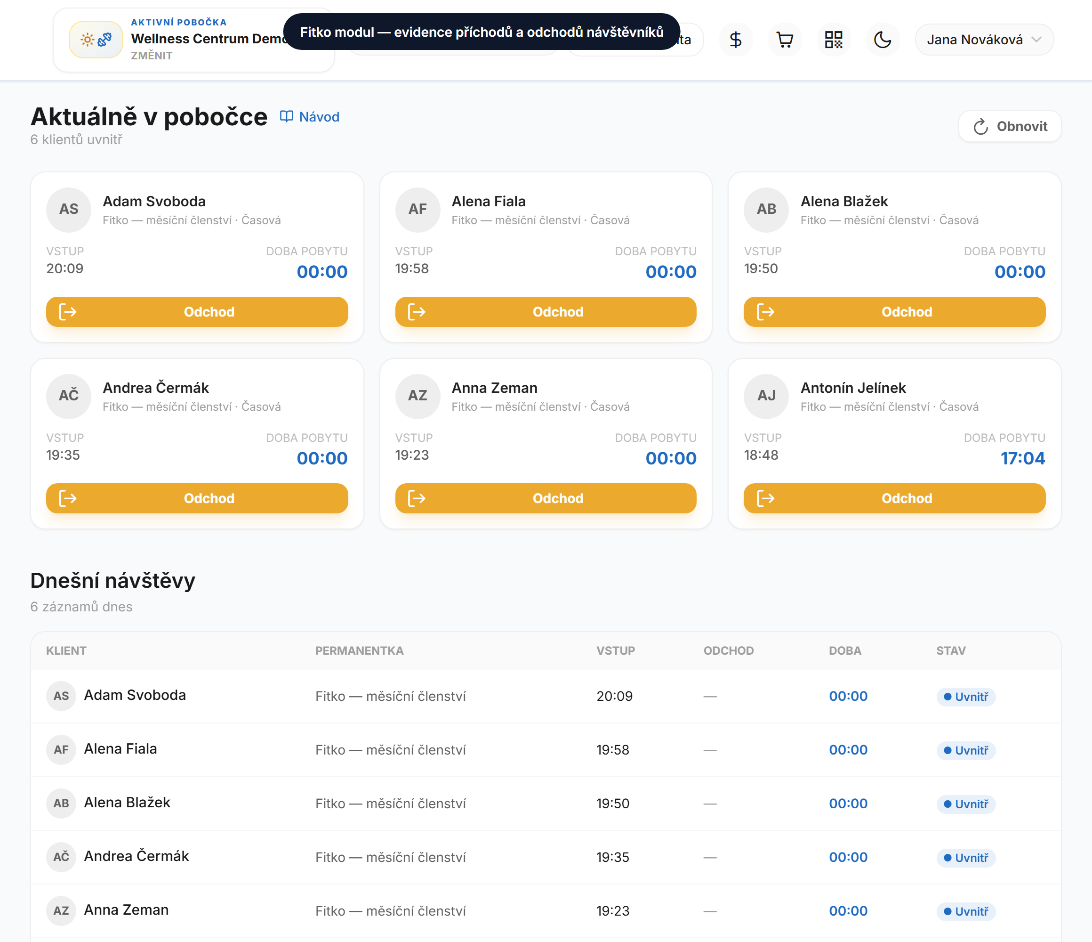Click the AZ avatar on Anna Zeman card

coord(418,396)
